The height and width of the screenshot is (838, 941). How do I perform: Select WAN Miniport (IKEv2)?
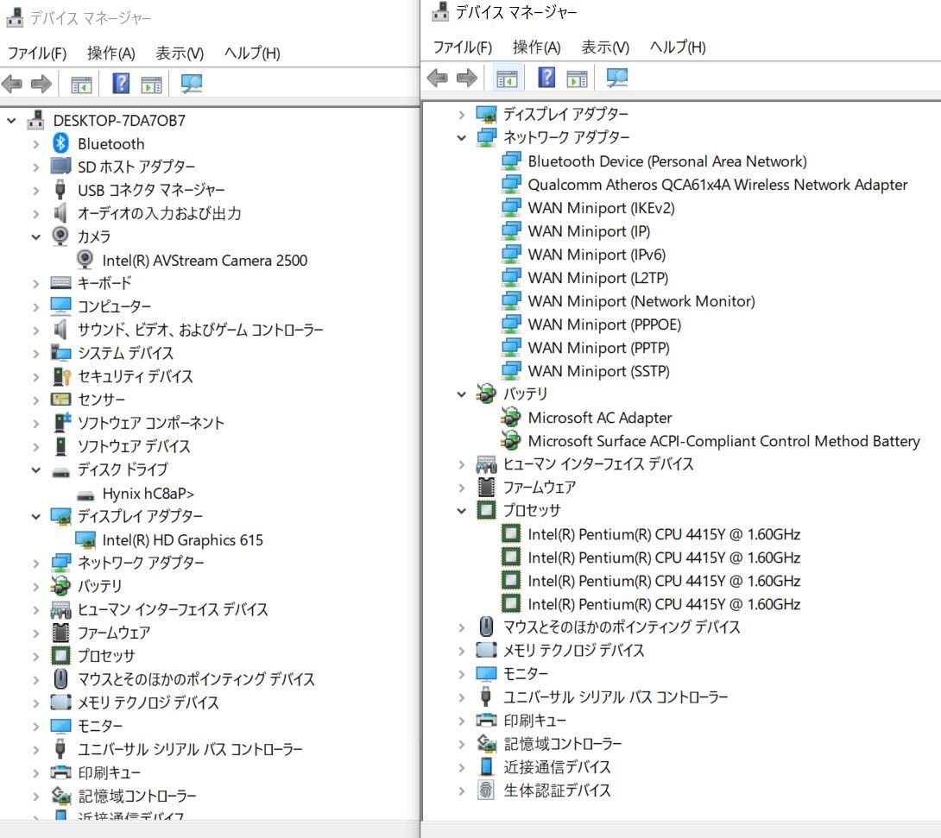(602, 207)
